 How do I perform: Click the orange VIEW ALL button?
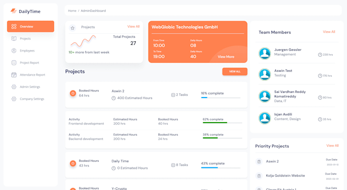click(x=235, y=72)
